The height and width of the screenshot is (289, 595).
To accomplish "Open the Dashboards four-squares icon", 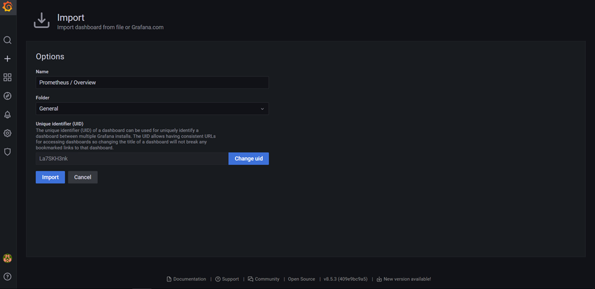I will click(7, 77).
